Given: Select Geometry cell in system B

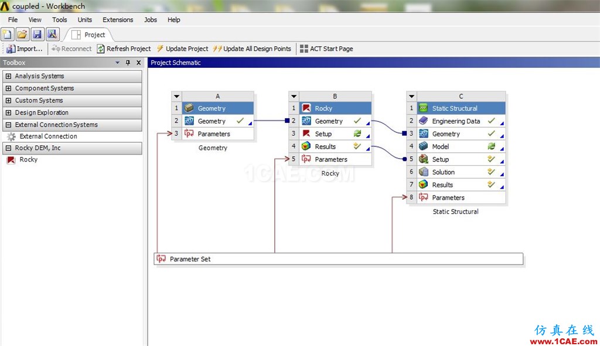Looking at the screenshot, I should pyautogui.click(x=335, y=121).
